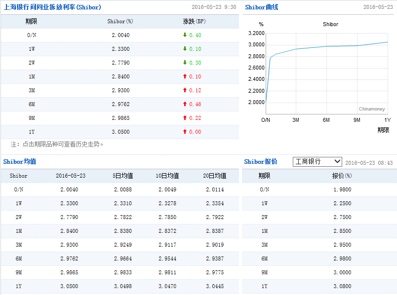Click the Shibor曲线 section heading

point(261,7)
